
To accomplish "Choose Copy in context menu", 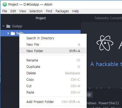I will pos(53,80).
